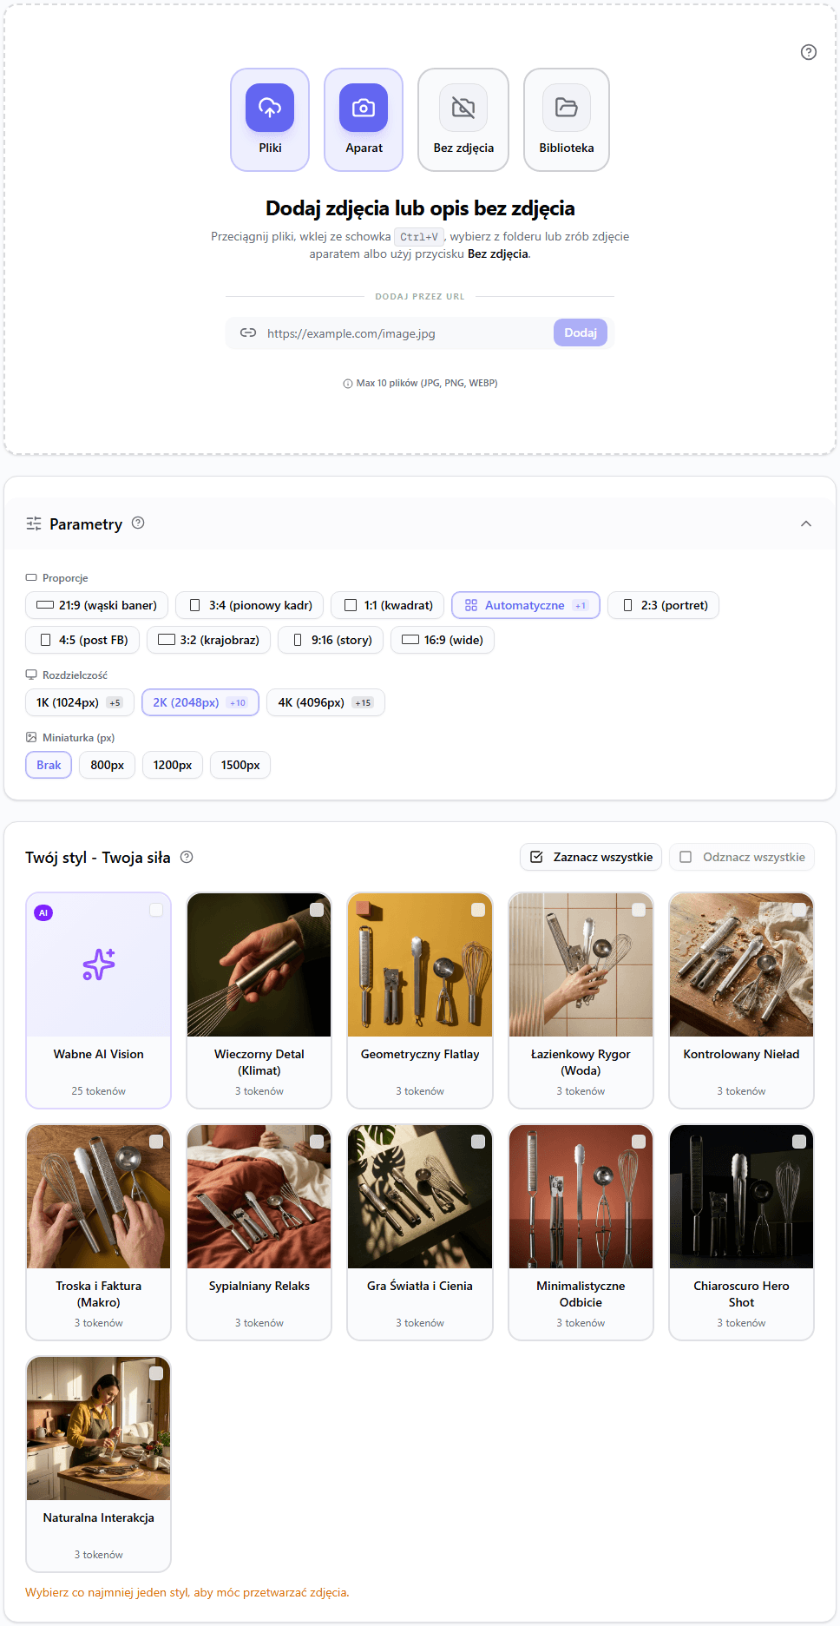The height and width of the screenshot is (1626, 840).
Task: Select the Automatyczne proportion option
Action: pyautogui.click(x=526, y=605)
